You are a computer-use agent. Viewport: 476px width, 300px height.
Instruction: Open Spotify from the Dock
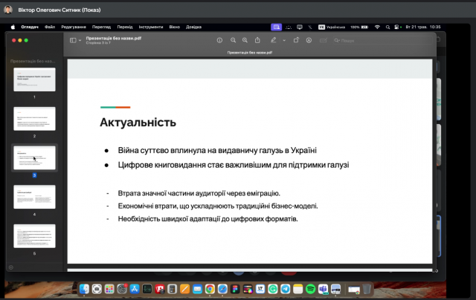311,289
